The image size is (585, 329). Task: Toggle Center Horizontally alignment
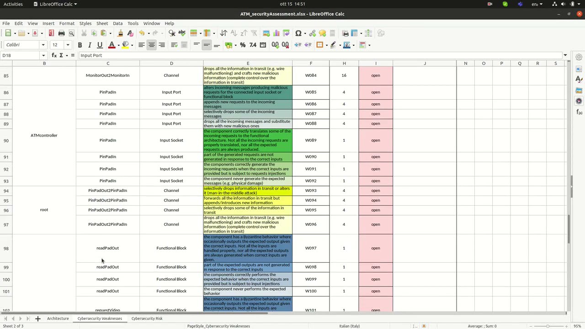click(x=152, y=45)
